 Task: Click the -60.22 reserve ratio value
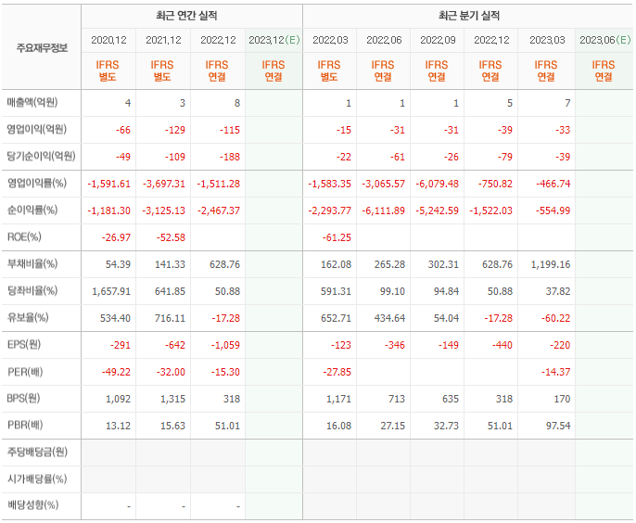[x=555, y=318]
